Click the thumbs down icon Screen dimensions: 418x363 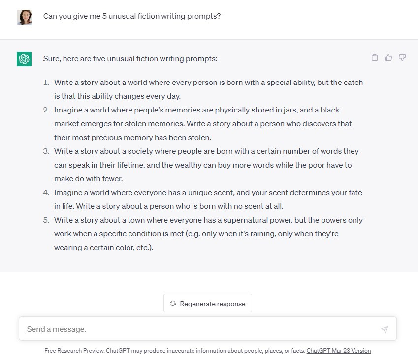click(x=402, y=57)
